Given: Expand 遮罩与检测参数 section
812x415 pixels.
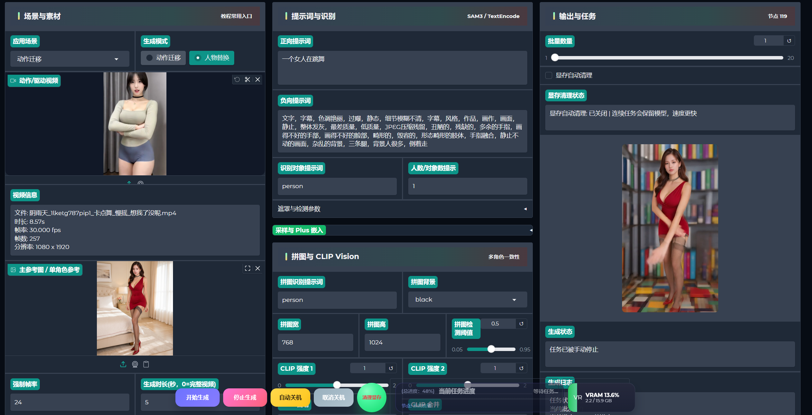Looking at the screenshot, I should (x=402, y=209).
